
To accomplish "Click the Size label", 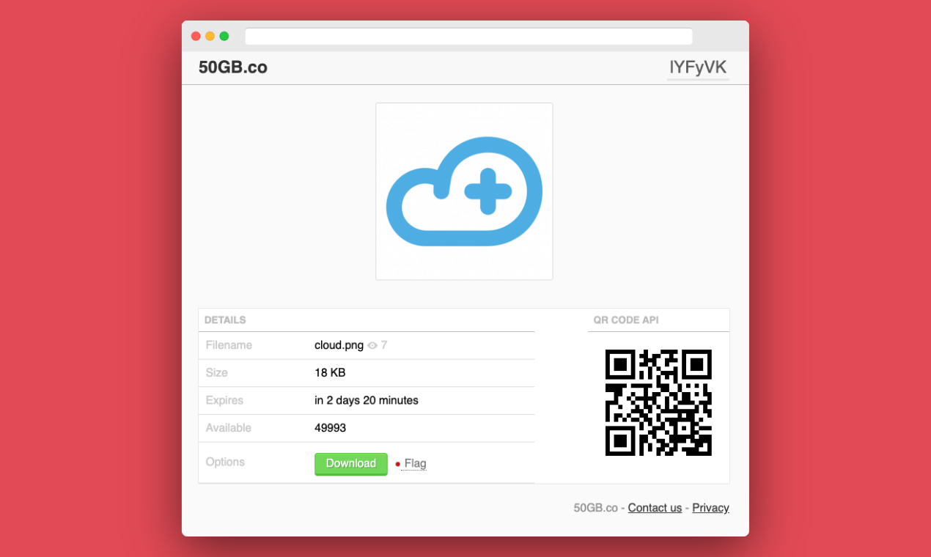I will 216,373.
